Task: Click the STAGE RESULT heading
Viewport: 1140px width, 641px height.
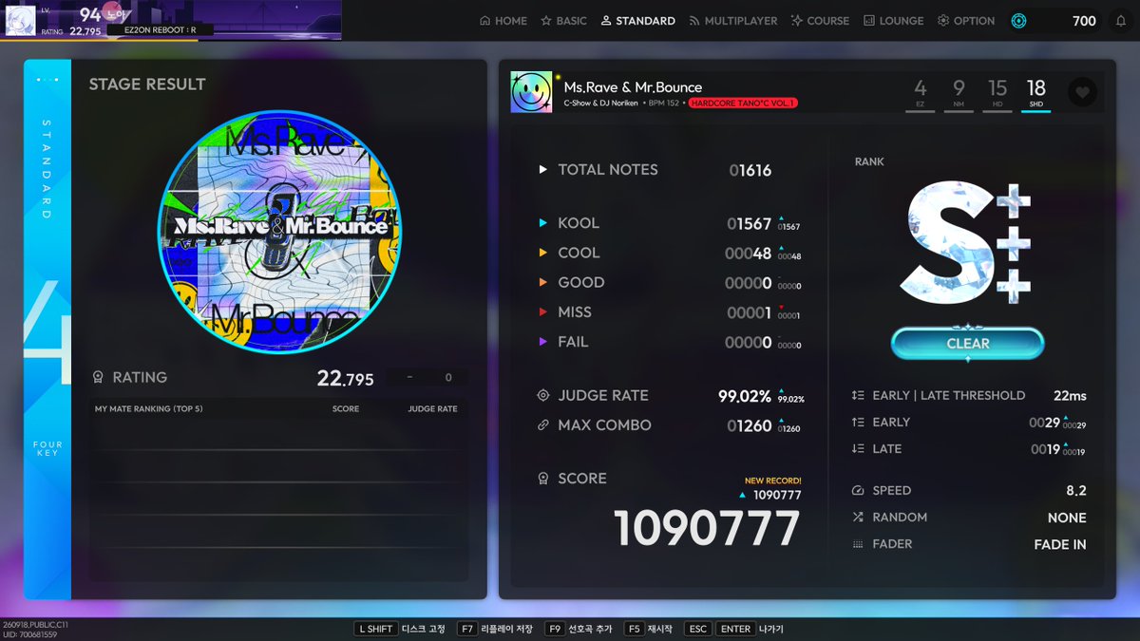Action: click(147, 85)
